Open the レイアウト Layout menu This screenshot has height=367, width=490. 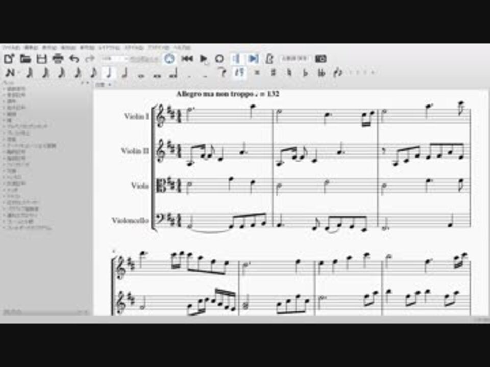109,48
